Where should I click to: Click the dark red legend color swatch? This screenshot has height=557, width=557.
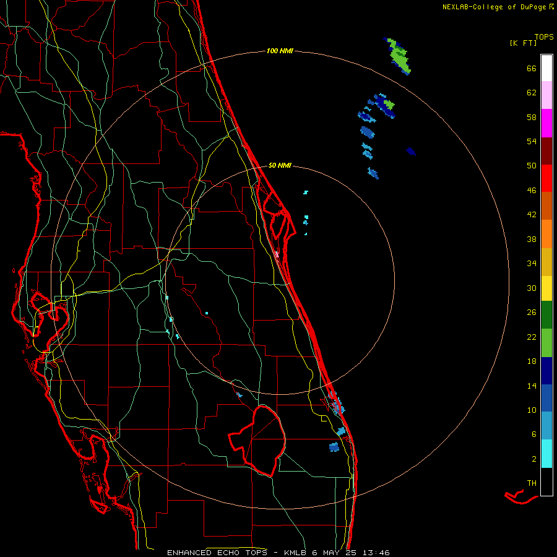coord(546,151)
